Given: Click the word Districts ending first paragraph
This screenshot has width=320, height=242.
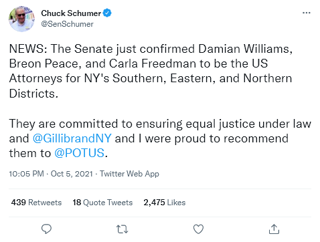Looking at the screenshot, I should click(33, 94).
